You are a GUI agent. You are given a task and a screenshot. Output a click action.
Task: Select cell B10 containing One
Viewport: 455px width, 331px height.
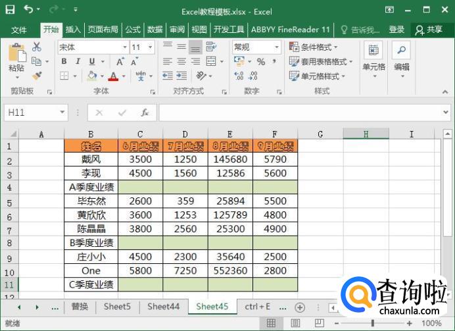tap(91, 271)
